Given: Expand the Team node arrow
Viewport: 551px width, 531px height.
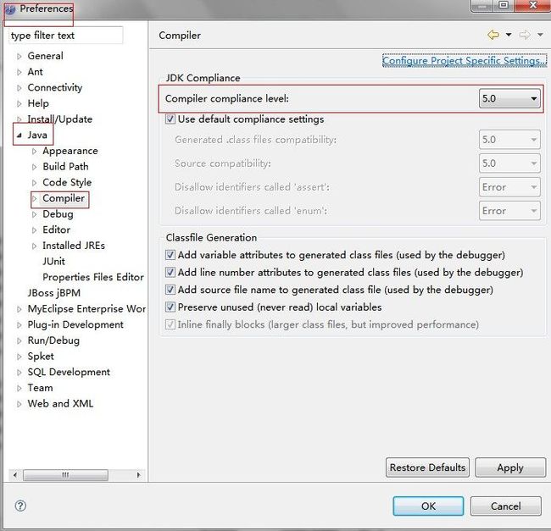Looking at the screenshot, I should point(19,388).
